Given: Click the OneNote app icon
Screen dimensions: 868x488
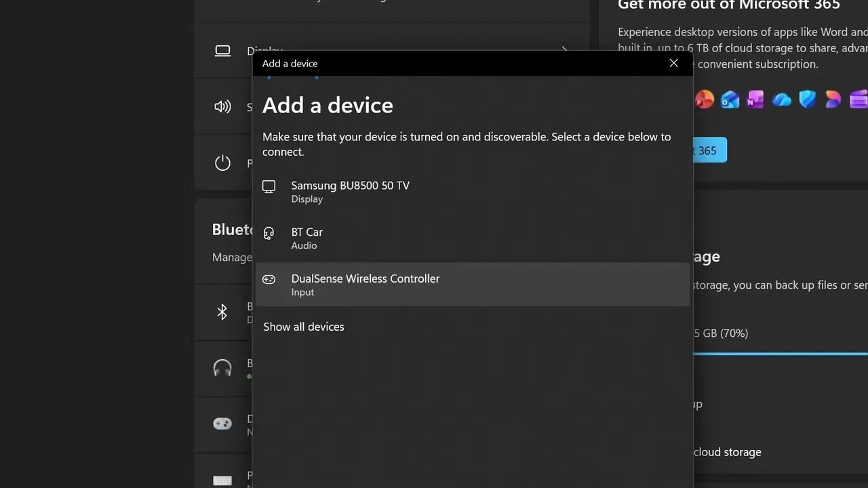Looking at the screenshot, I should [755, 100].
